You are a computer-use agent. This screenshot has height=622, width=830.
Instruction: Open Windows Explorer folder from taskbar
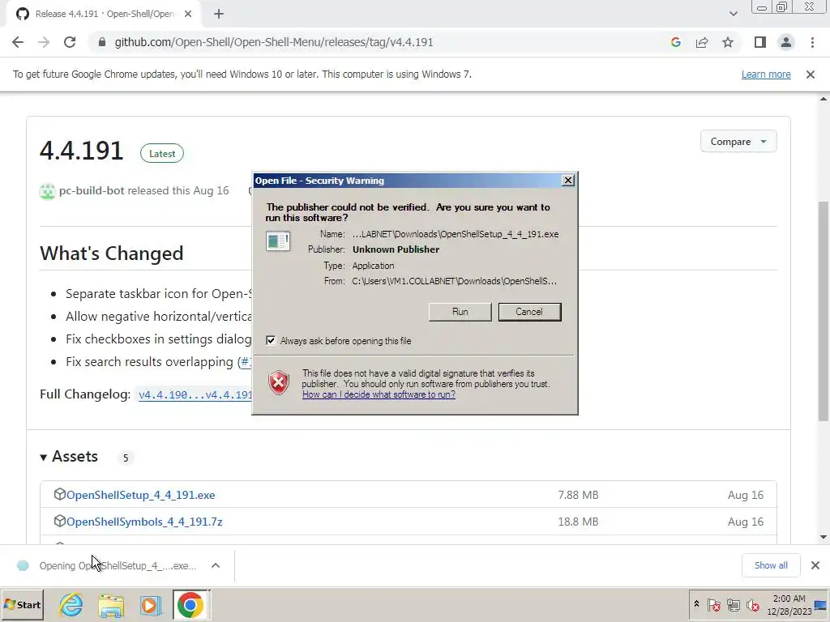point(110,604)
